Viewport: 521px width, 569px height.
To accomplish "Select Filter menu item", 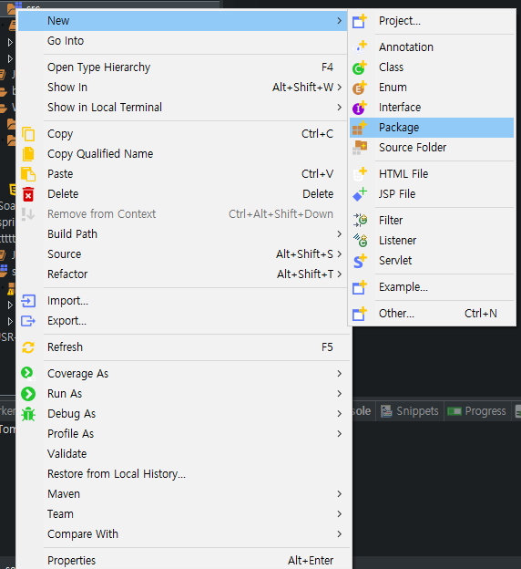I will [432, 221].
